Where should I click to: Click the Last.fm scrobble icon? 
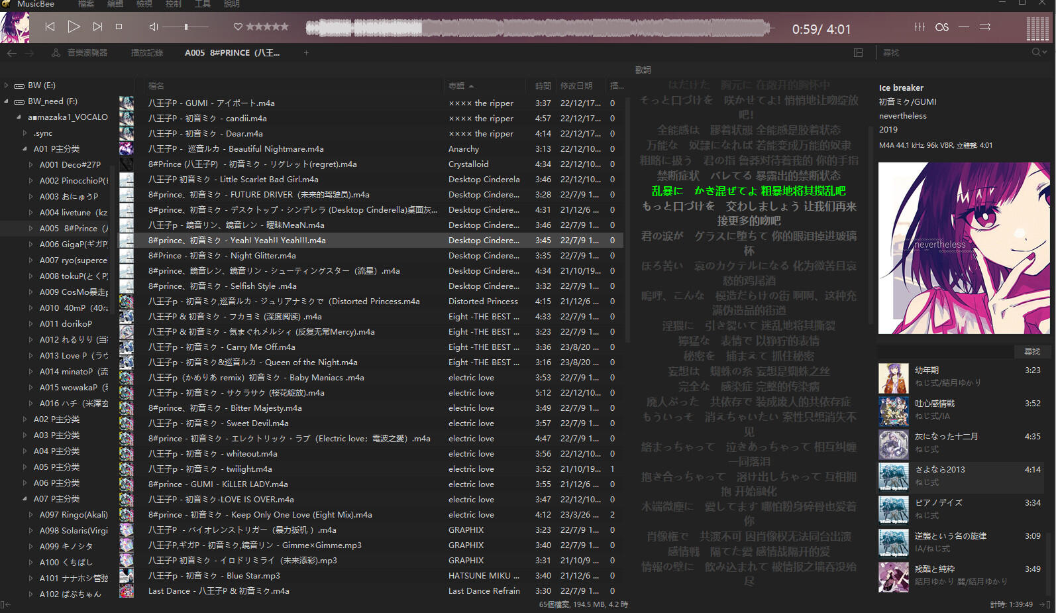(x=941, y=27)
